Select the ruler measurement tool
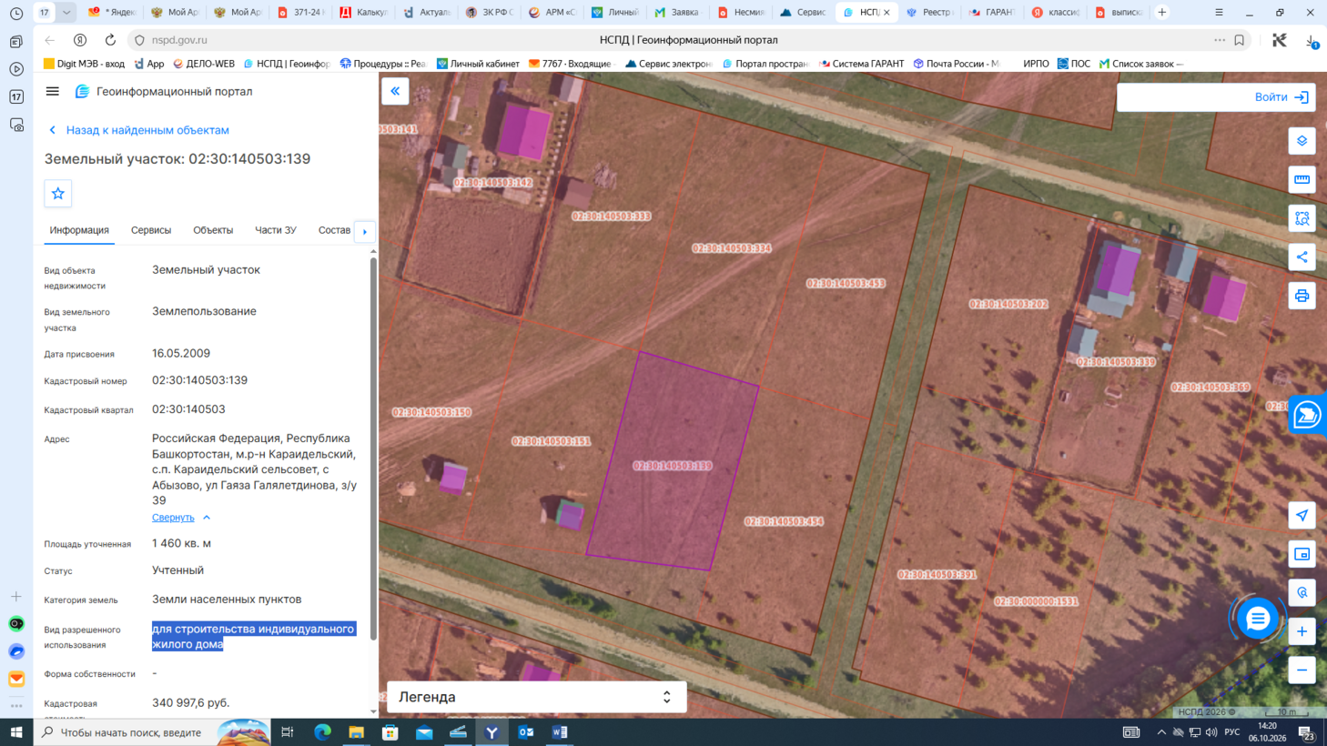This screenshot has height=746, width=1327. (1302, 179)
